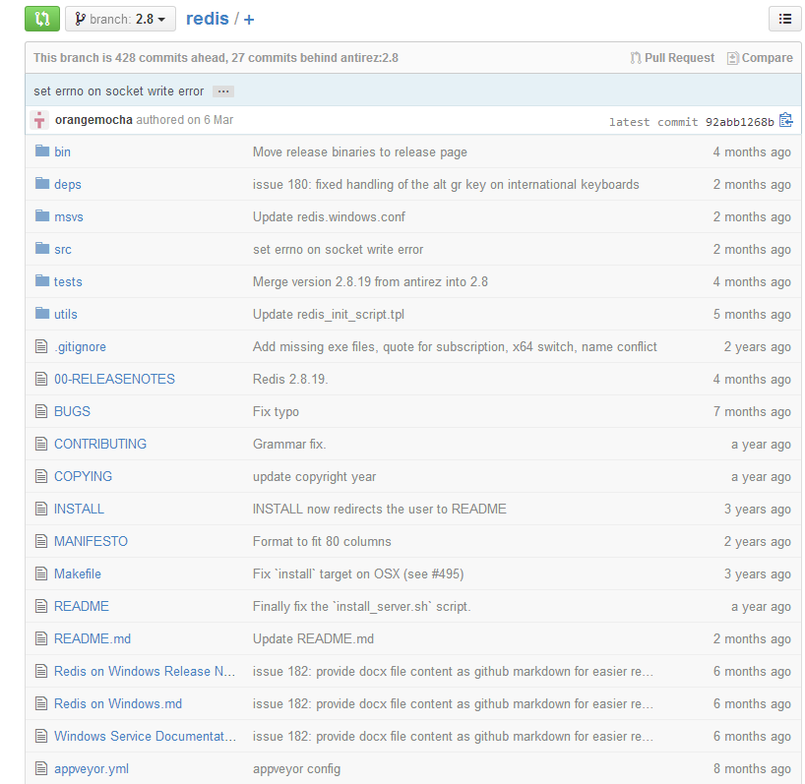Open the BUGS file
805x784 pixels.
coord(73,411)
